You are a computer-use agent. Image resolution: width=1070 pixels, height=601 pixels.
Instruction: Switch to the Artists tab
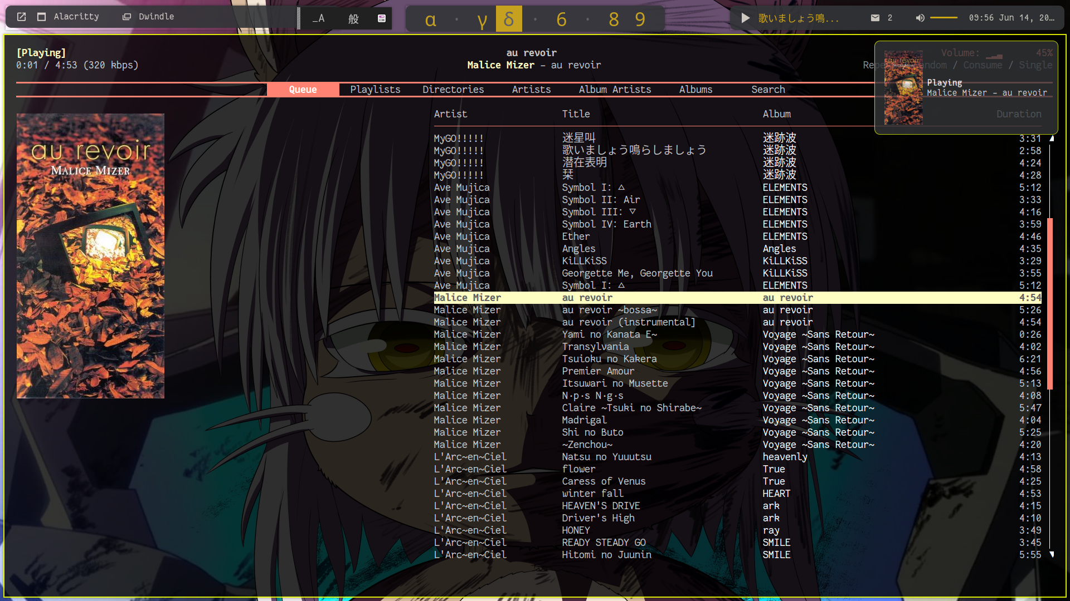point(531,90)
